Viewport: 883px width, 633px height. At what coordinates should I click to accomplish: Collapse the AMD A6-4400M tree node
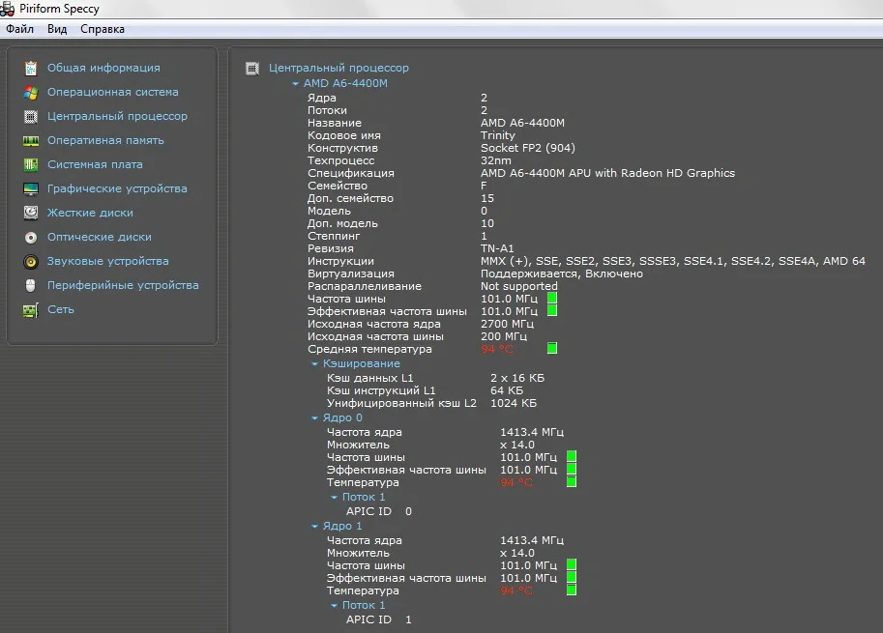point(295,84)
